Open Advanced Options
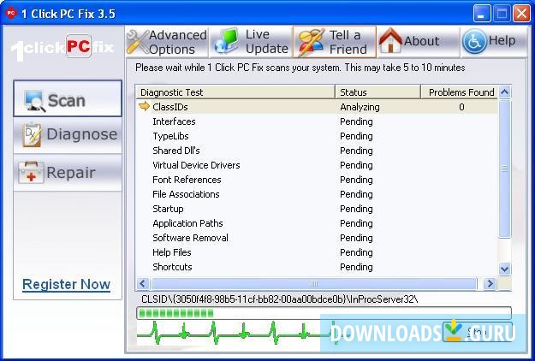This screenshot has height=361, width=535. coord(167,42)
